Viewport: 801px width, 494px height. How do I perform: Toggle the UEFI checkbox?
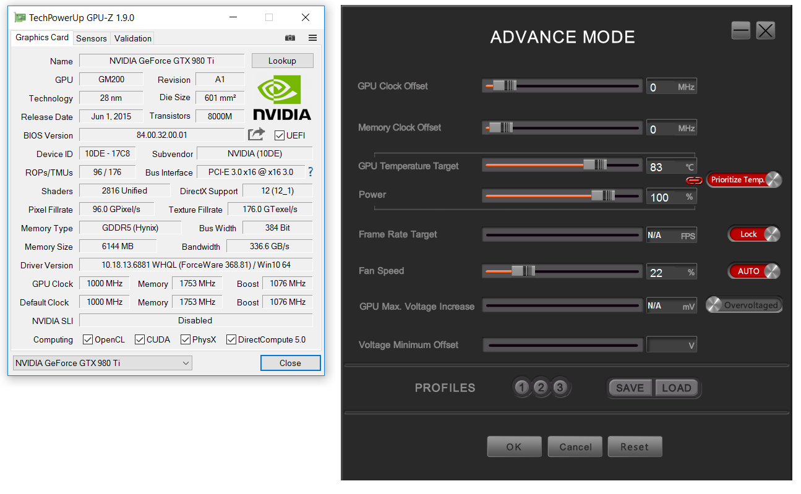tap(280, 135)
